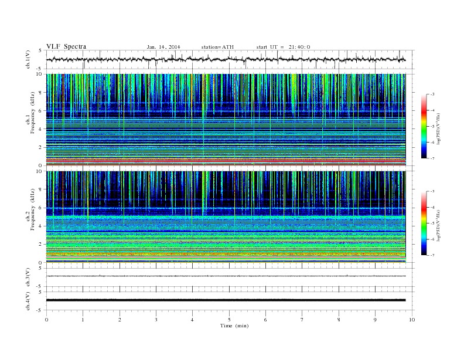The image size is (464, 359).
Task: Click the ch.2 PSD color scale bar
Action: click(424, 223)
